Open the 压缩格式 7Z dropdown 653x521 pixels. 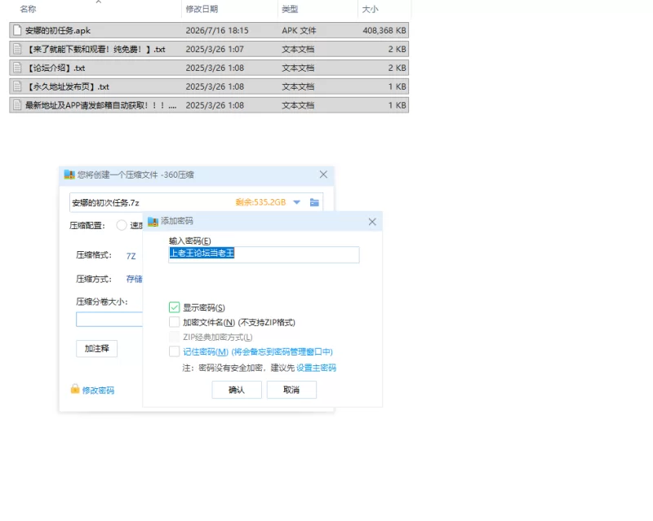[x=131, y=256]
